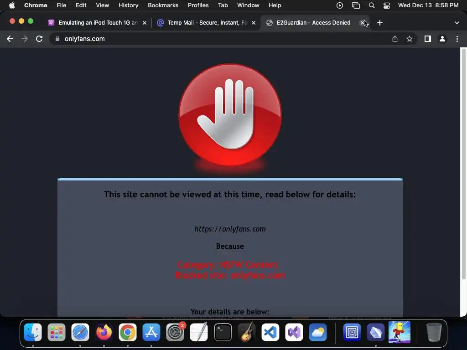Open App Store from the Dock
467x350 pixels.
[151, 332]
